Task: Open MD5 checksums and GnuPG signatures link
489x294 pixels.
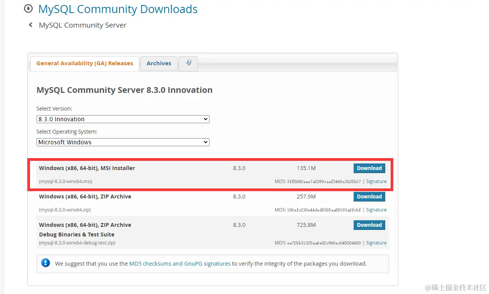Action: click(x=180, y=264)
